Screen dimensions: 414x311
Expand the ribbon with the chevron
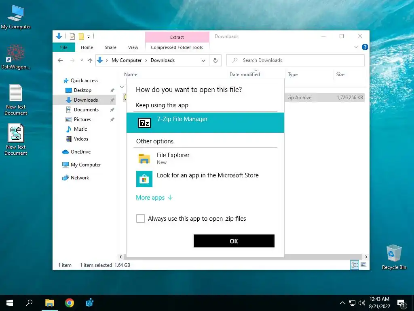(x=356, y=47)
